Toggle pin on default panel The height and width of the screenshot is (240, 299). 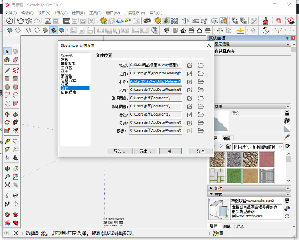tap(287, 38)
